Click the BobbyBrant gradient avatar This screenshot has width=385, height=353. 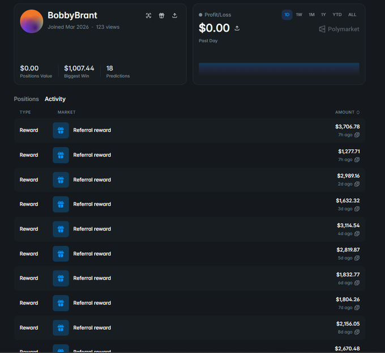coord(32,21)
